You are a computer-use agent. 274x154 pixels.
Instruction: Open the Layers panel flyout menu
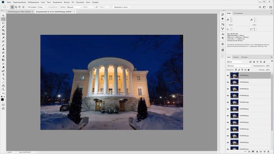[x=271, y=57]
